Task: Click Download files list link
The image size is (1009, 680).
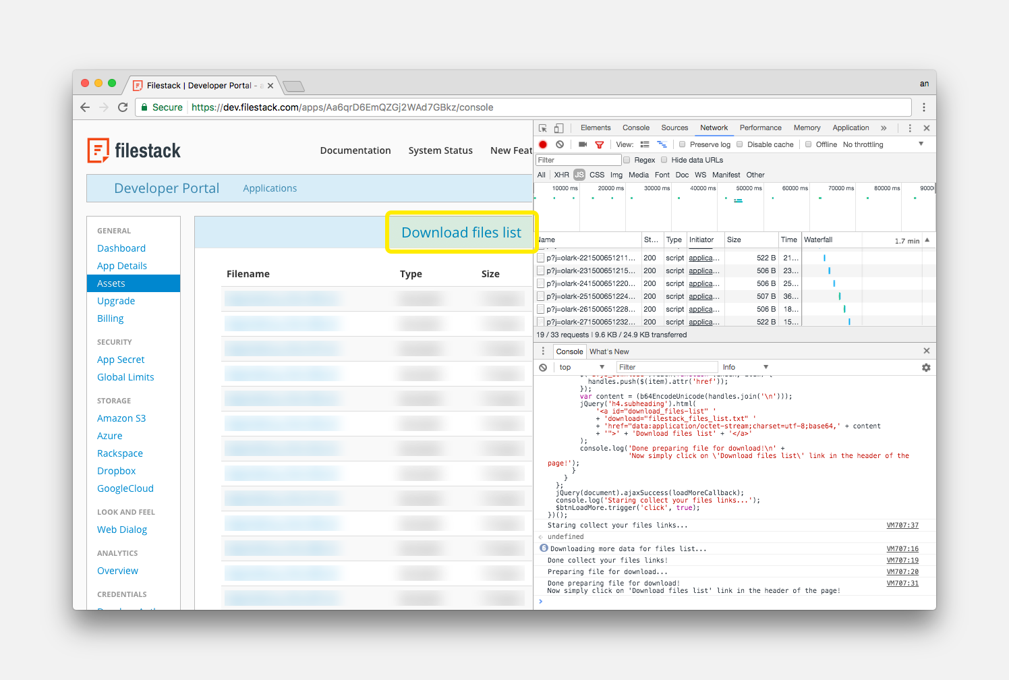Action: click(461, 233)
